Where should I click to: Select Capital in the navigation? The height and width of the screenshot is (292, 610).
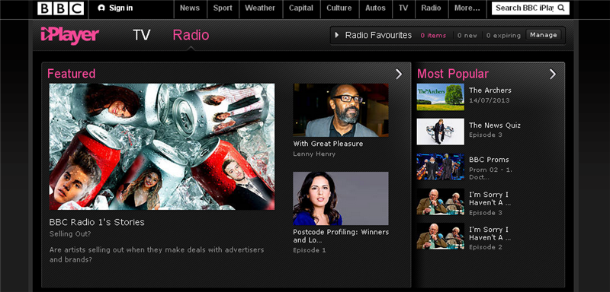click(301, 8)
